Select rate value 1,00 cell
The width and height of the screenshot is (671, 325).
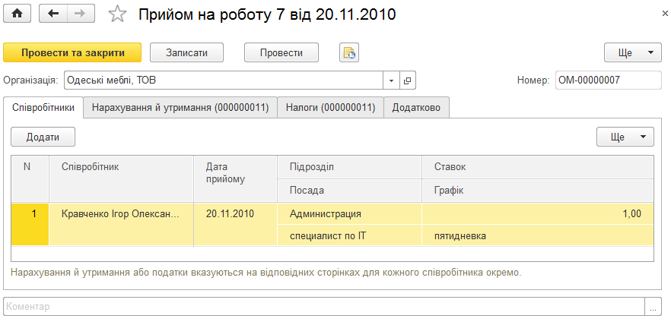point(538,214)
